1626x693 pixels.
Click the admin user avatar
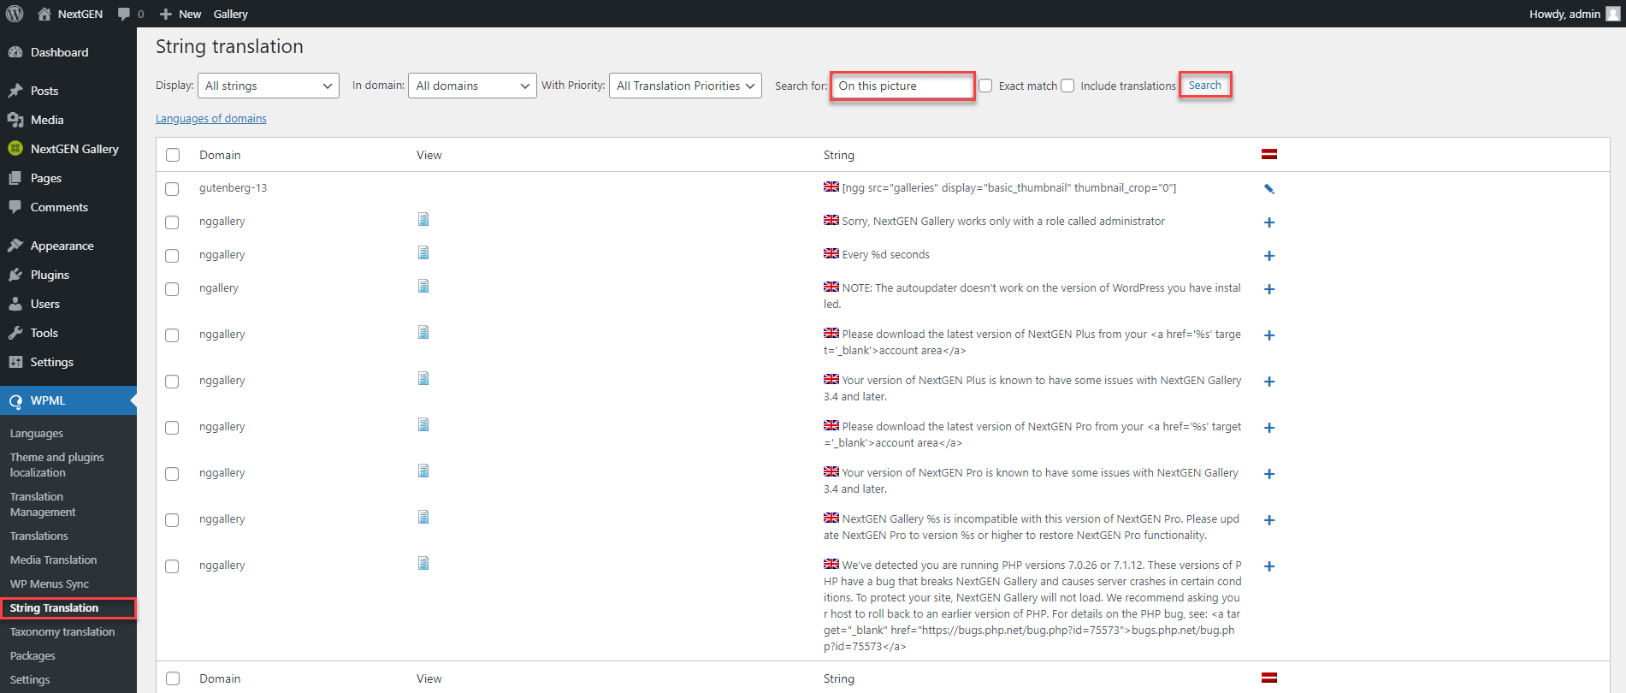pyautogui.click(x=1613, y=14)
